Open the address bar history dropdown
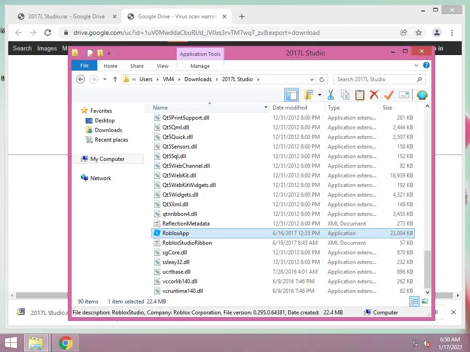This screenshot has width=470, height=352. click(312, 80)
